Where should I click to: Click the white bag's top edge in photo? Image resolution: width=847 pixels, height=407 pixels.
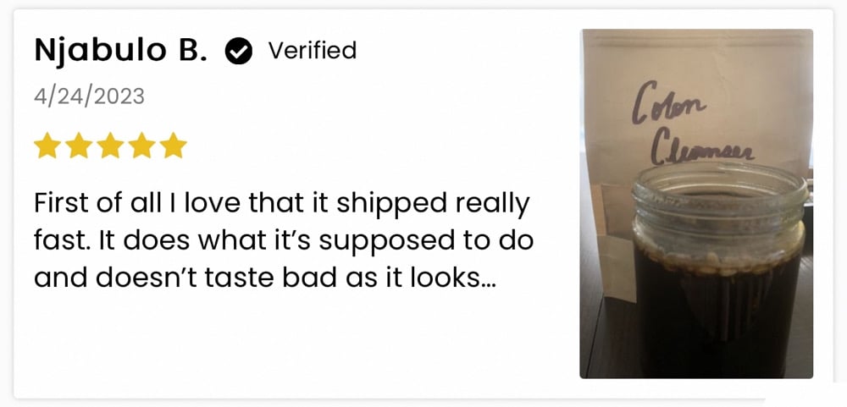coord(696,34)
